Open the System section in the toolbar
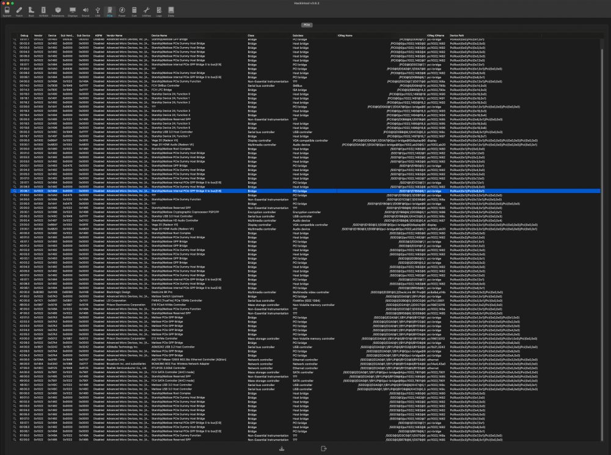The height and width of the screenshot is (455, 611). pos(7,11)
